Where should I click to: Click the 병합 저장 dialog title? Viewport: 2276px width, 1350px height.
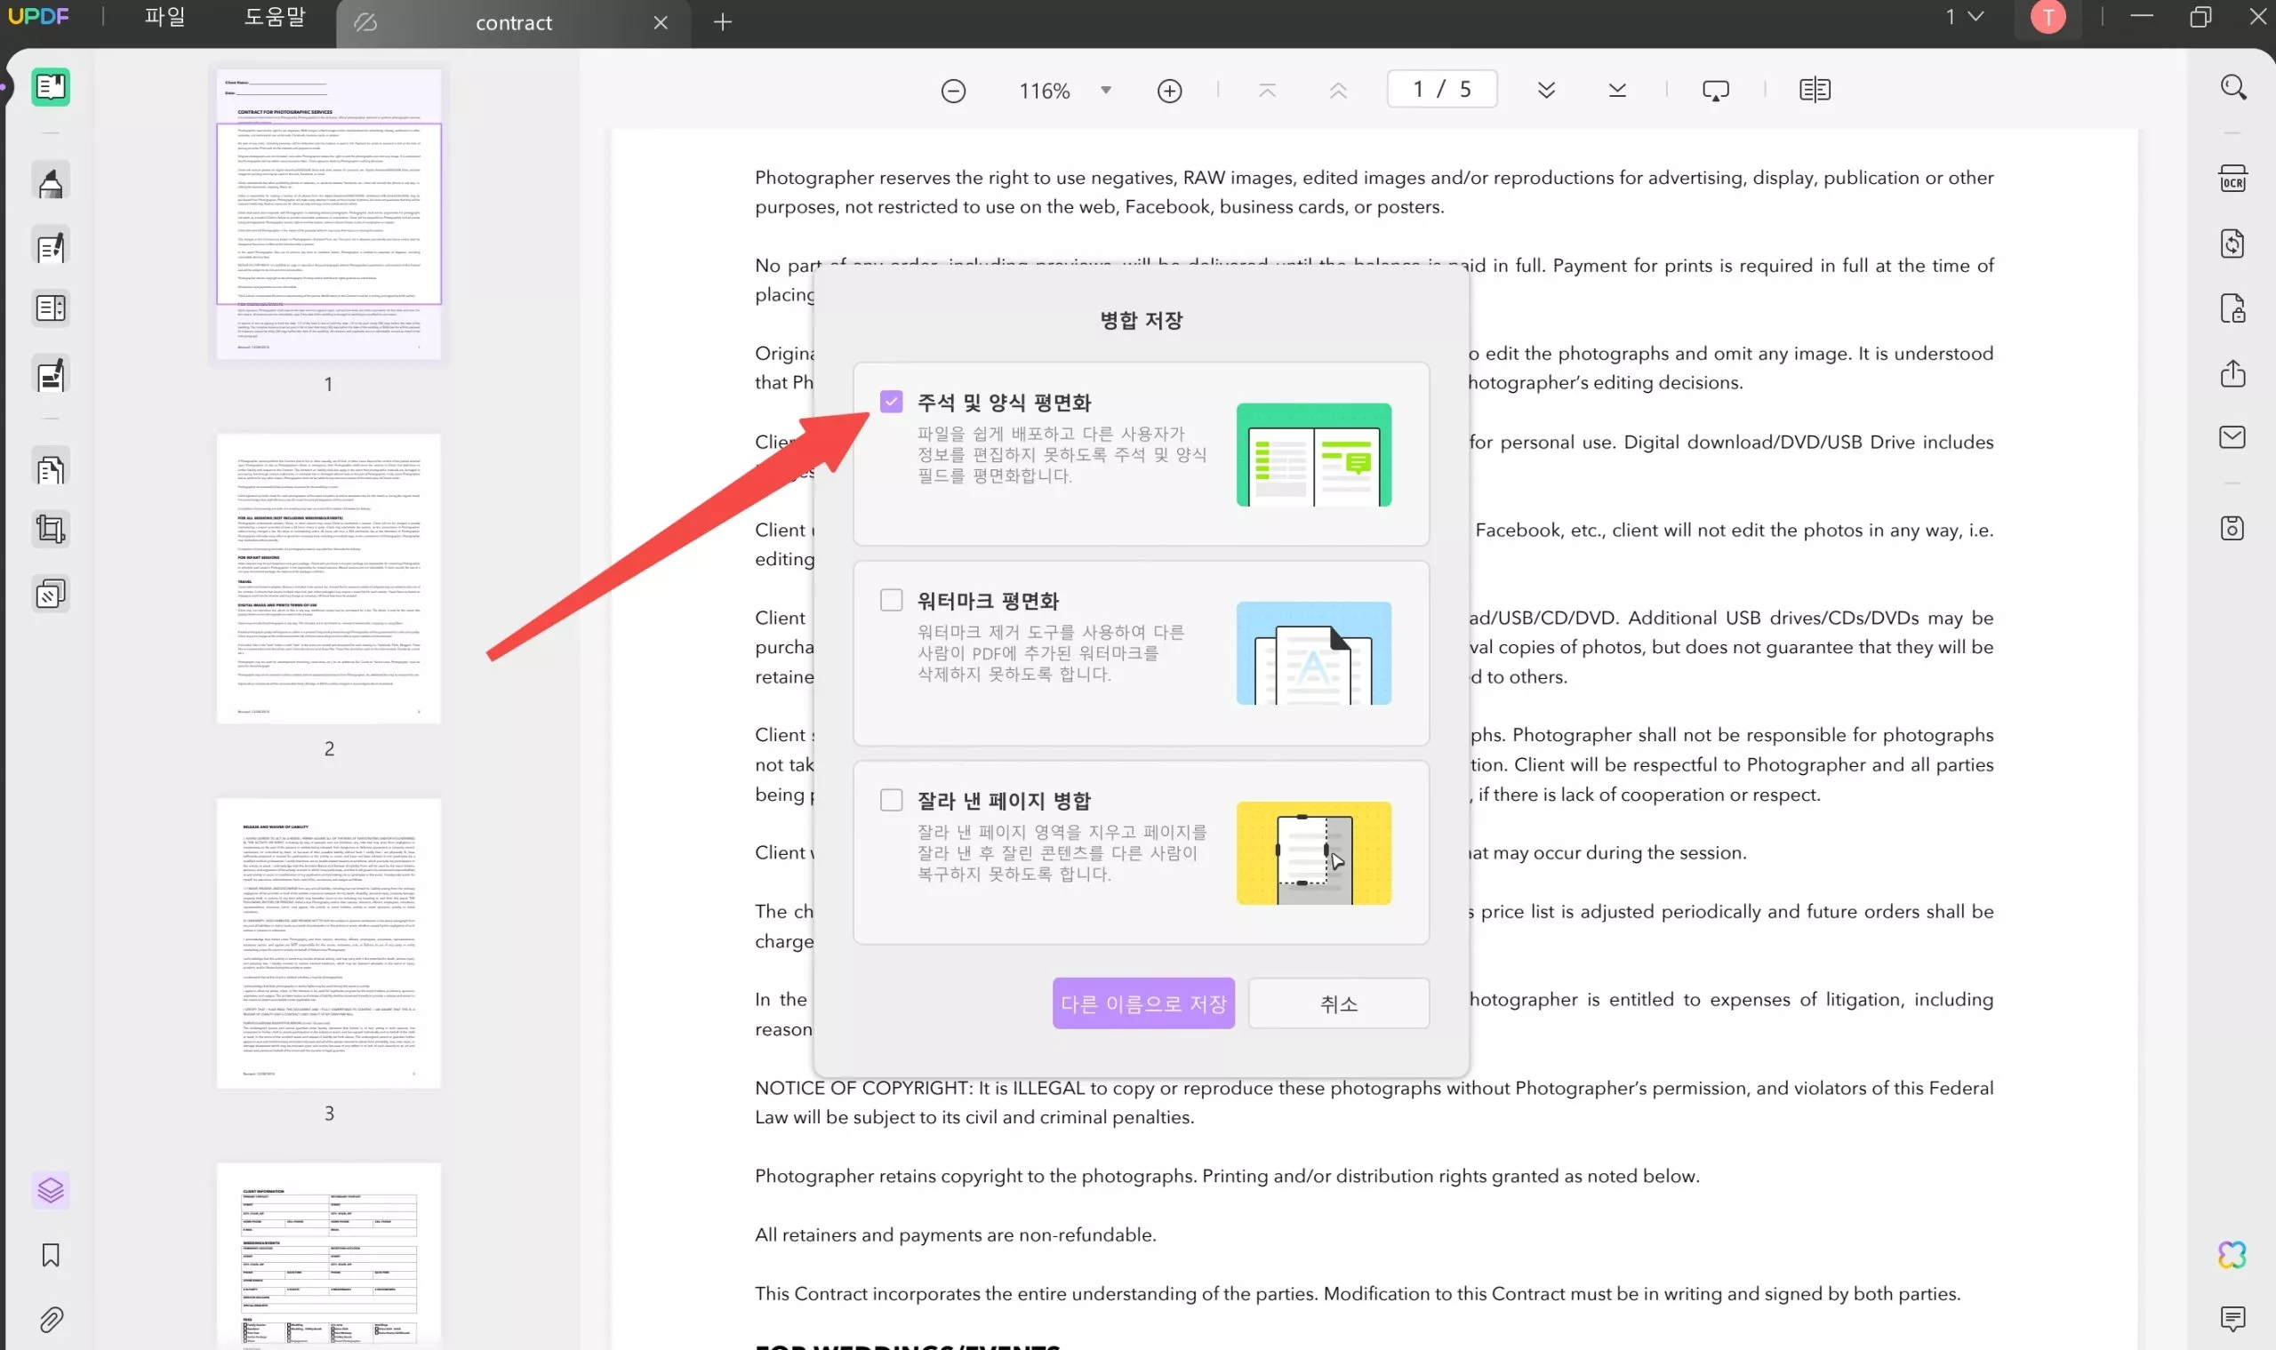point(1142,320)
